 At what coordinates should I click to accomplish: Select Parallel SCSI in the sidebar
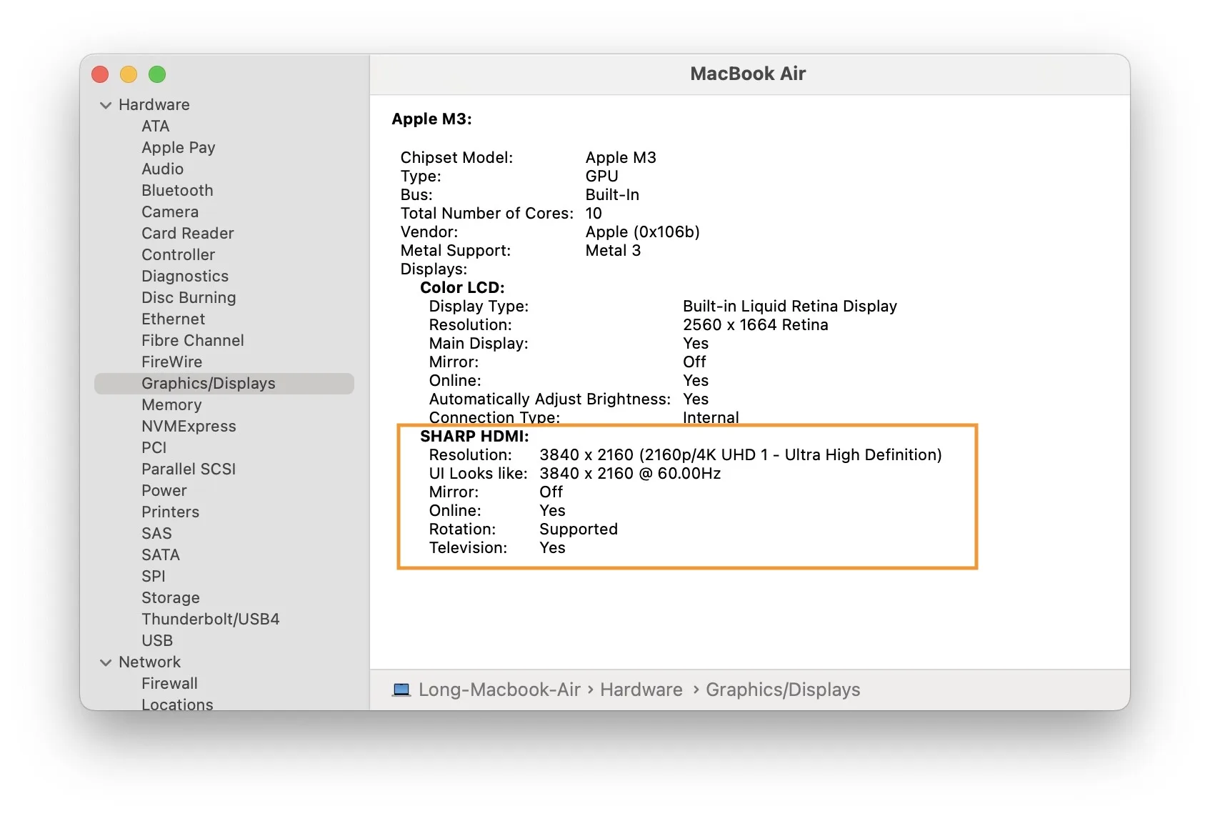(189, 469)
